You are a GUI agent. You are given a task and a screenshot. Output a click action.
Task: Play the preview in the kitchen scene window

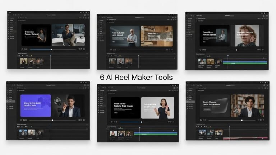pos(111,50)
